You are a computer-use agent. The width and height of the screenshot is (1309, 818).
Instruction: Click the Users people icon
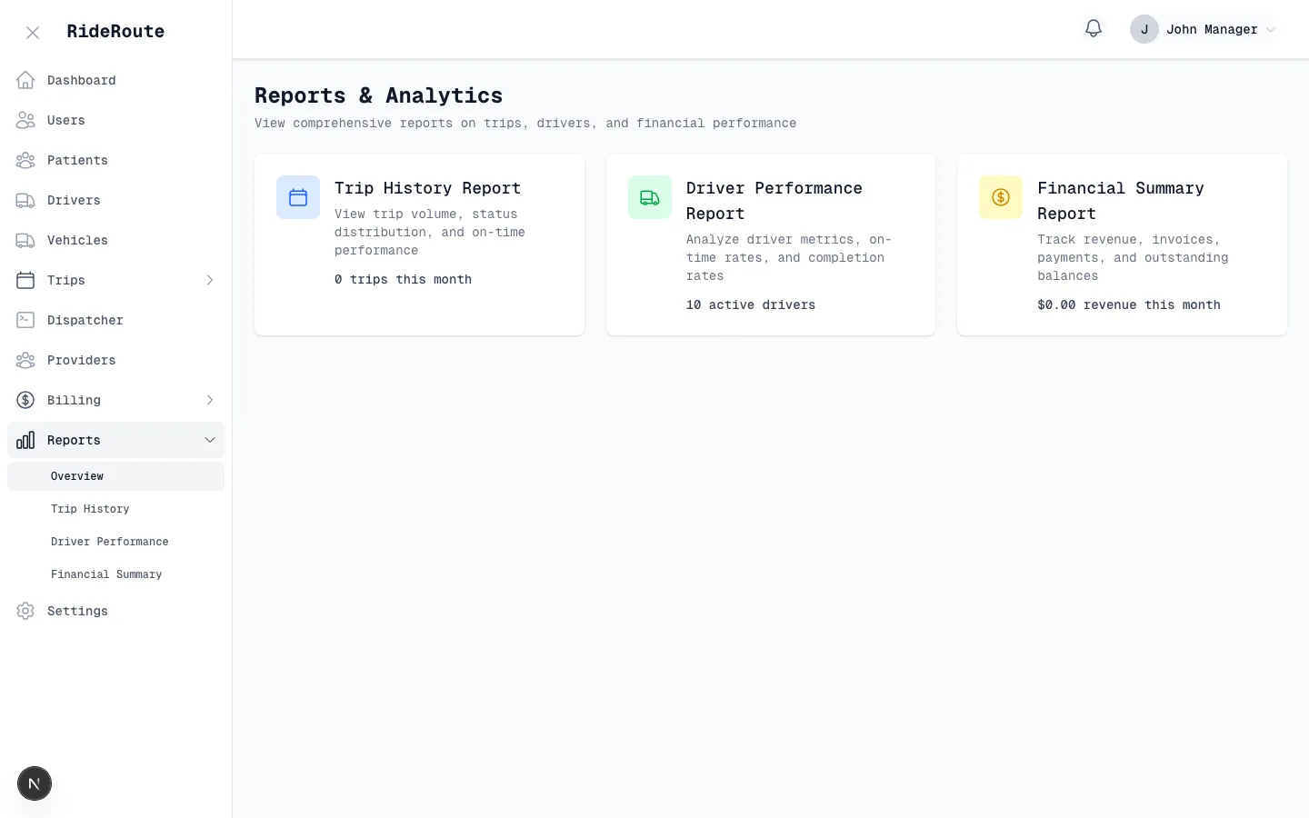click(25, 120)
